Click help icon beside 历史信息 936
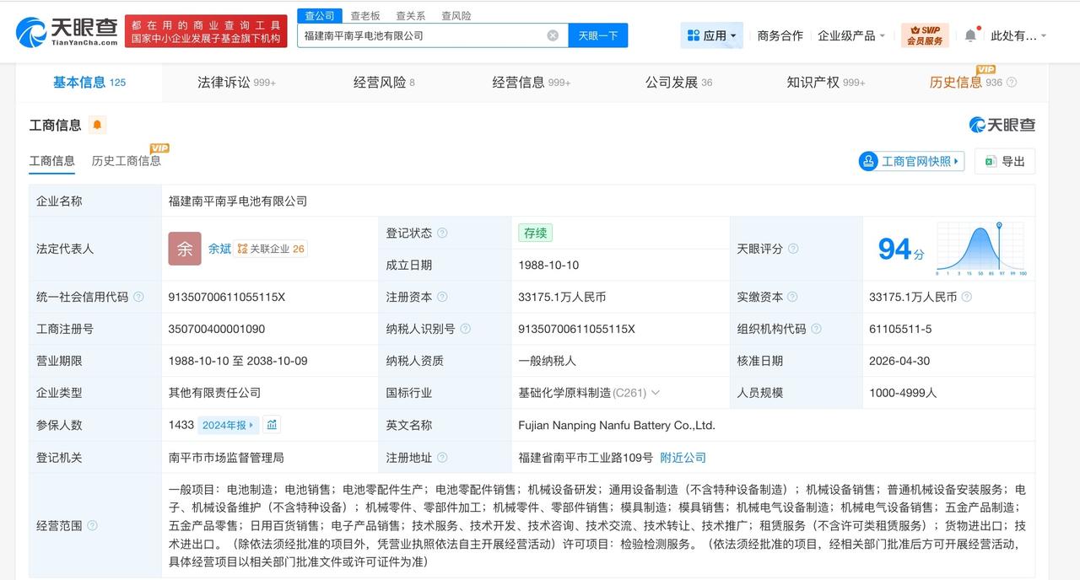1080x580 pixels. point(1012,83)
